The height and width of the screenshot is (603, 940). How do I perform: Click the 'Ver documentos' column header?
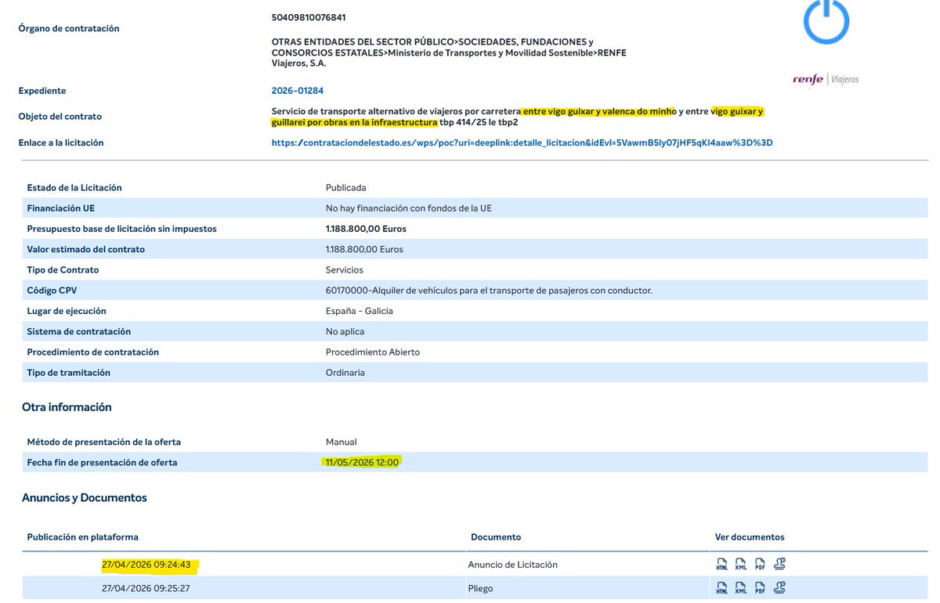click(x=750, y=537)
